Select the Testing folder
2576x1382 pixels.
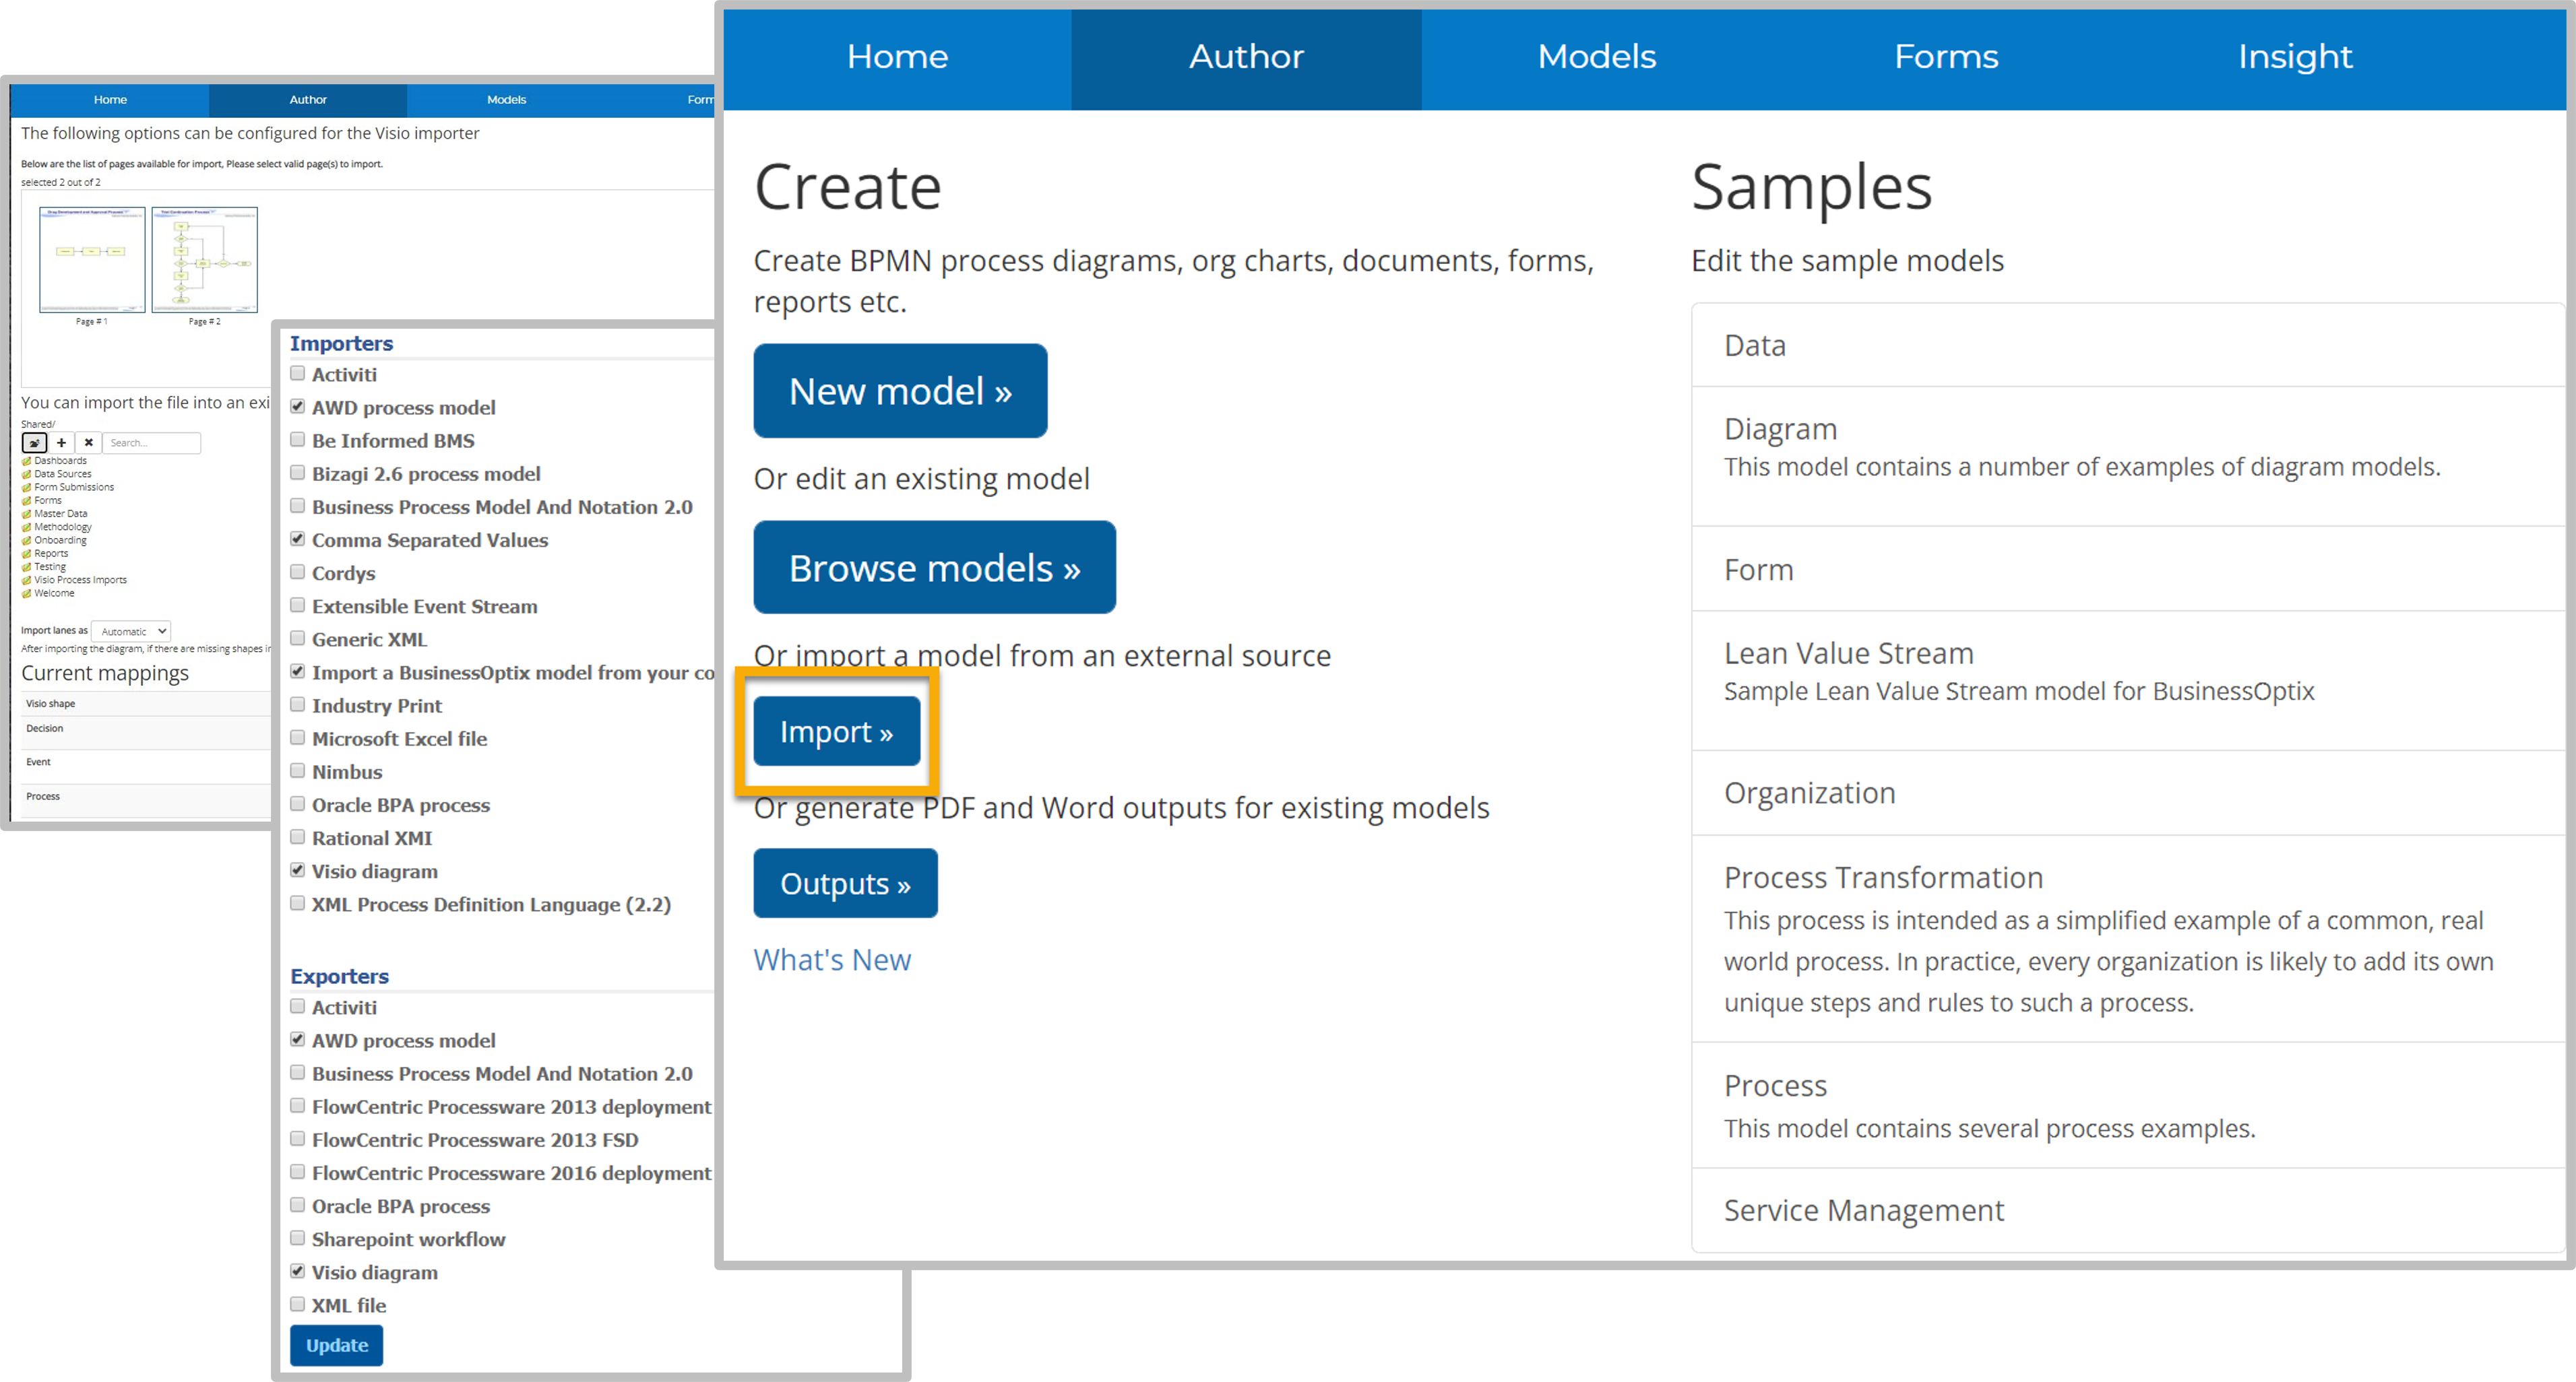pos(50,566)
